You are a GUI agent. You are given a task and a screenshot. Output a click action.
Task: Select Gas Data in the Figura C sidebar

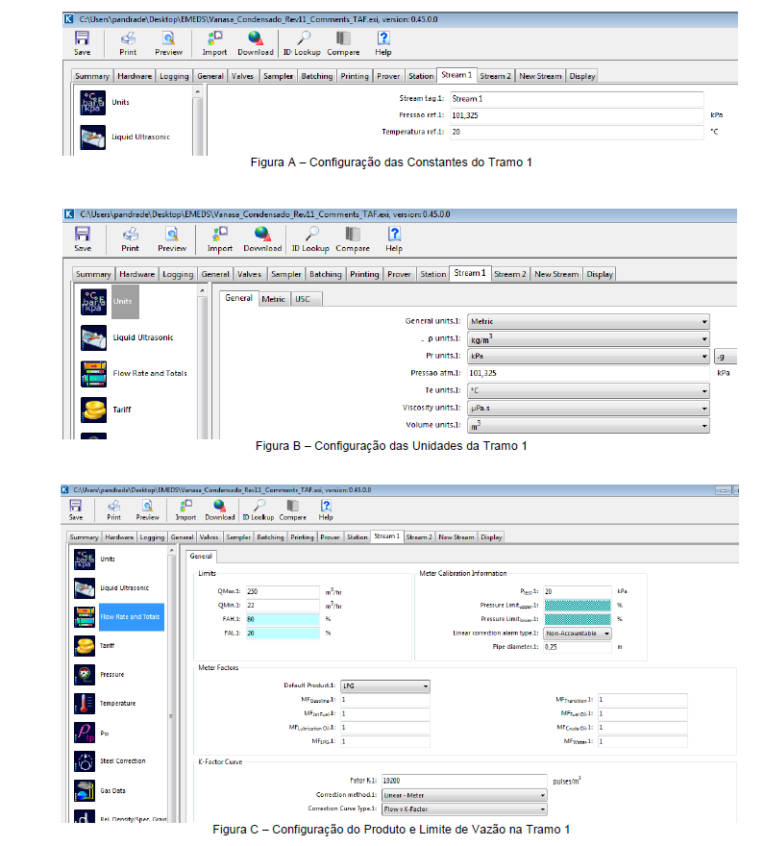pyautogui.click(x=100, y=791)
